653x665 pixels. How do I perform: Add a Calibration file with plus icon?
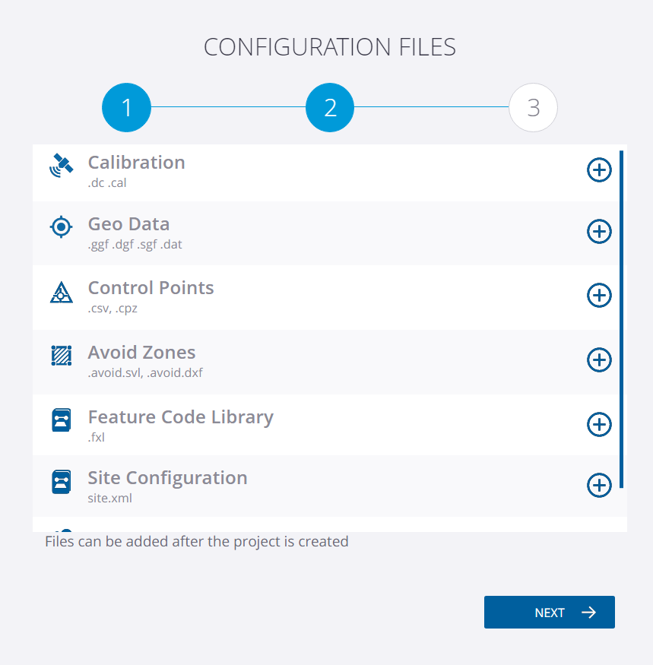tap(599, 170)
